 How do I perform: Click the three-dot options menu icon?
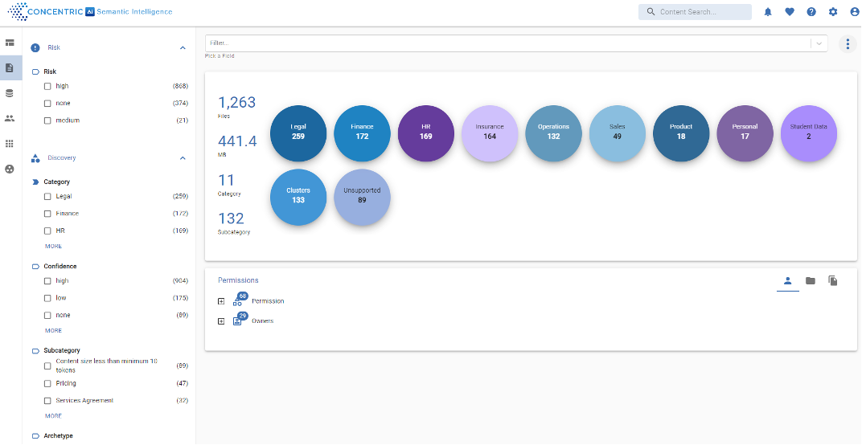(x=848, y=44)
